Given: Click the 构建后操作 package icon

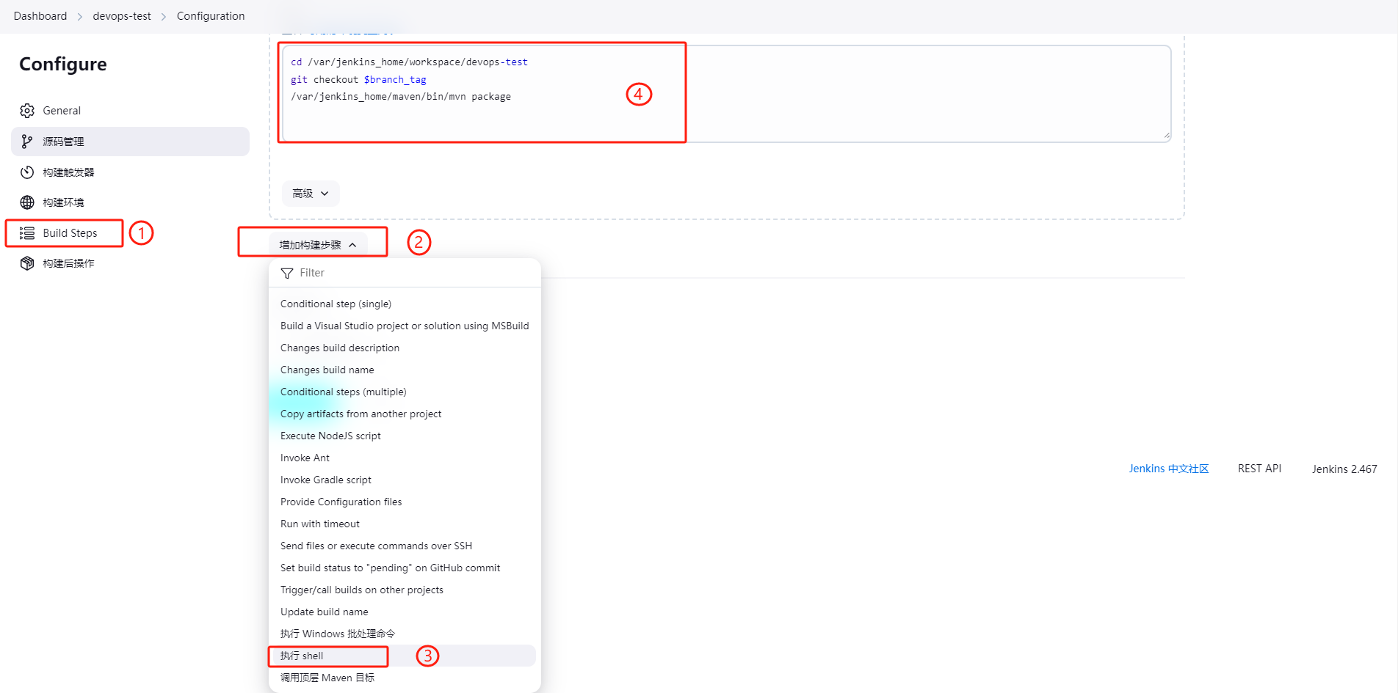Looking at the screenshot, I should 27,263.
